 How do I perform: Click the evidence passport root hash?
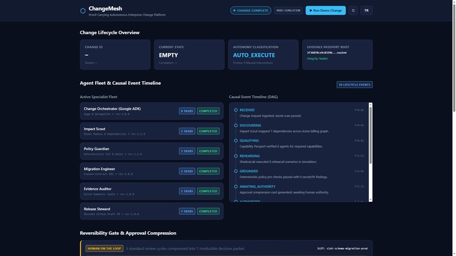click(x=326, y=53)
